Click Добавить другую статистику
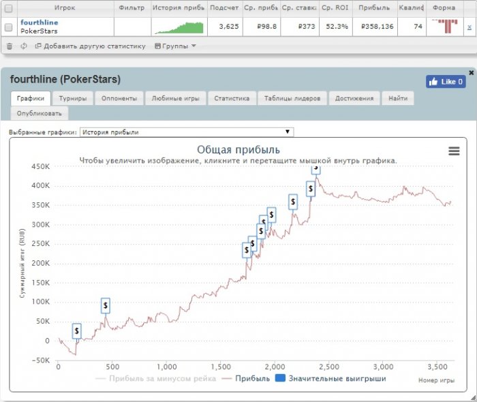The image size is (477, 402). coord(91,46)
